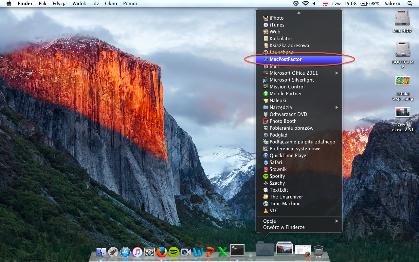Open Spotlight search magnifier
The height and width of the screenshot is (262, 419).
coord(410,4)
